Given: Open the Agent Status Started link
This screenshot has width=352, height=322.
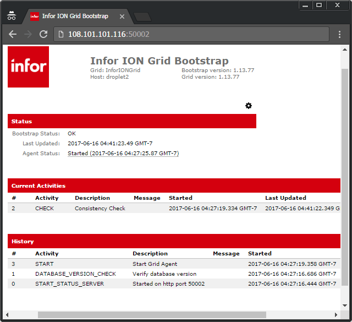Looking at the screenshot, I should point(123,154).
